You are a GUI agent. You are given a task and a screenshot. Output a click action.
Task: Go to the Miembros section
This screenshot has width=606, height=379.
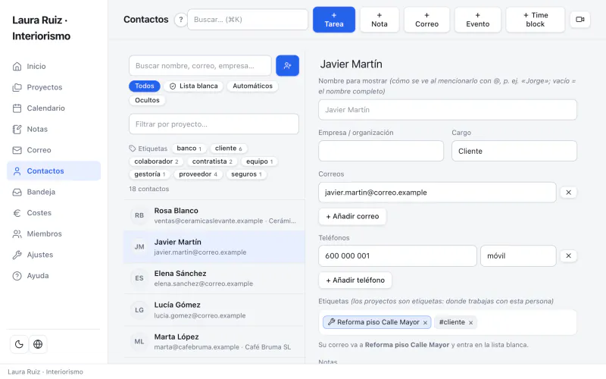click(54, 233)
